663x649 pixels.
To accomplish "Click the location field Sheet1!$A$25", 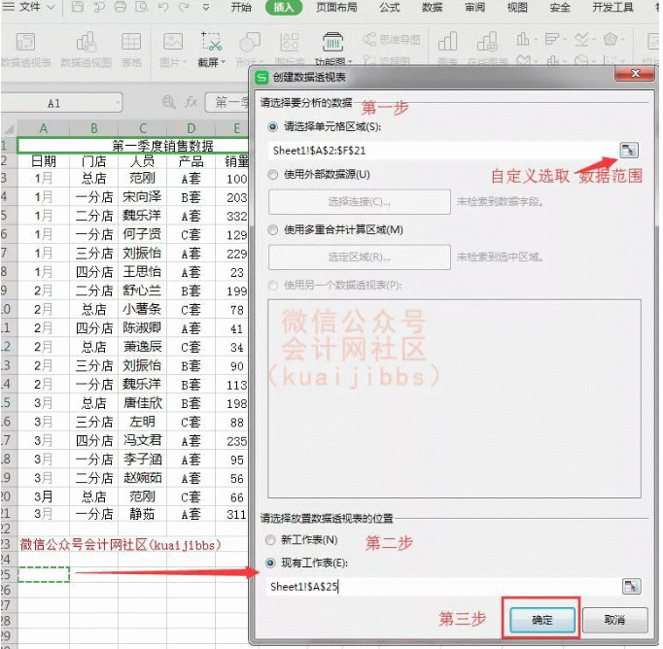I will point(443,587).
